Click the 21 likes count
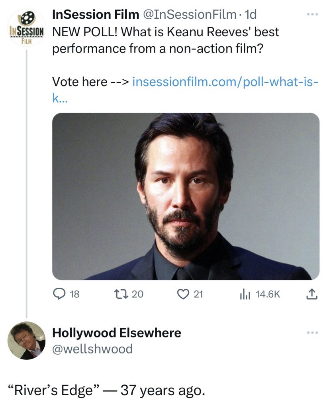331x408 pixels. (x=198, y=294)
